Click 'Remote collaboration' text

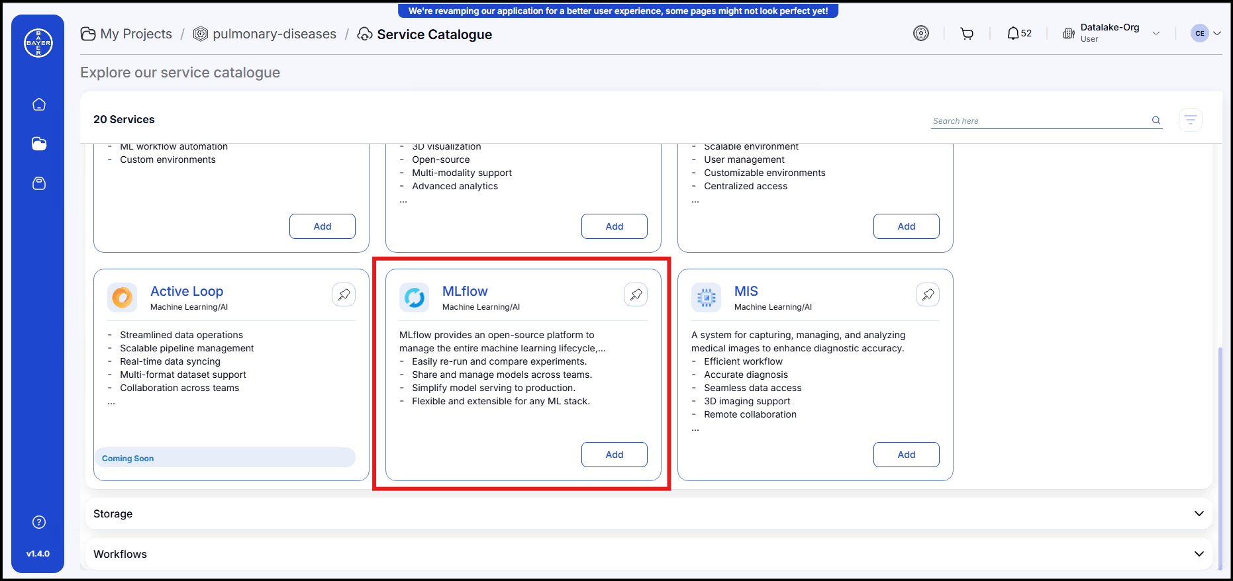(750, 414)
